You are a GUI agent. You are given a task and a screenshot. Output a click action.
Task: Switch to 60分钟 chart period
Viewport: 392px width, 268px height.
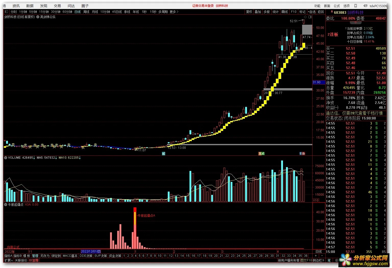[67, 12]
